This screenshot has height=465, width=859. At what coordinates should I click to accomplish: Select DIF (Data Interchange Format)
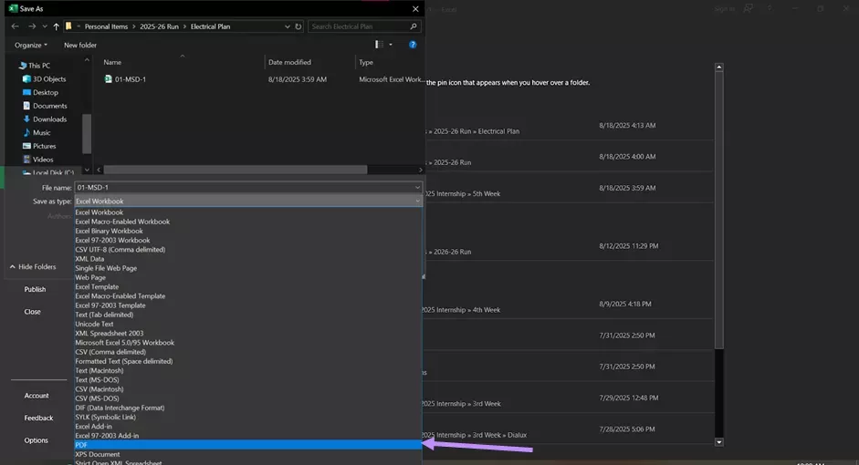click(x=248, y=408)
